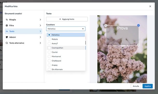The image size is (158, 94).
Task: Expand Testo alternativo with its chevron
Action: (40, 43)
